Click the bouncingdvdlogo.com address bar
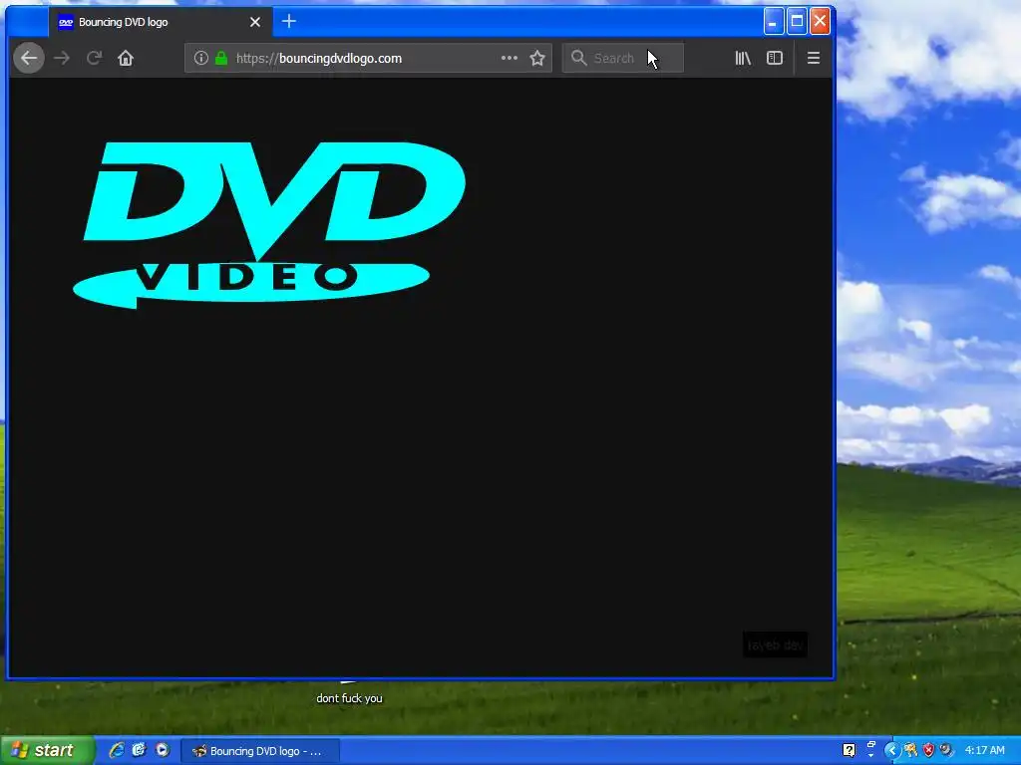The height and width of the screenshot is (765, 1021). (x=367, y=58)
